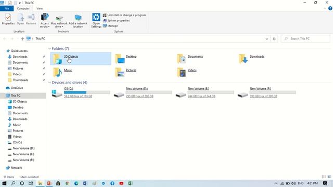333x187 pixels.
Task: Click the OS (C:) storage usage bar
Action: (87, 92)
